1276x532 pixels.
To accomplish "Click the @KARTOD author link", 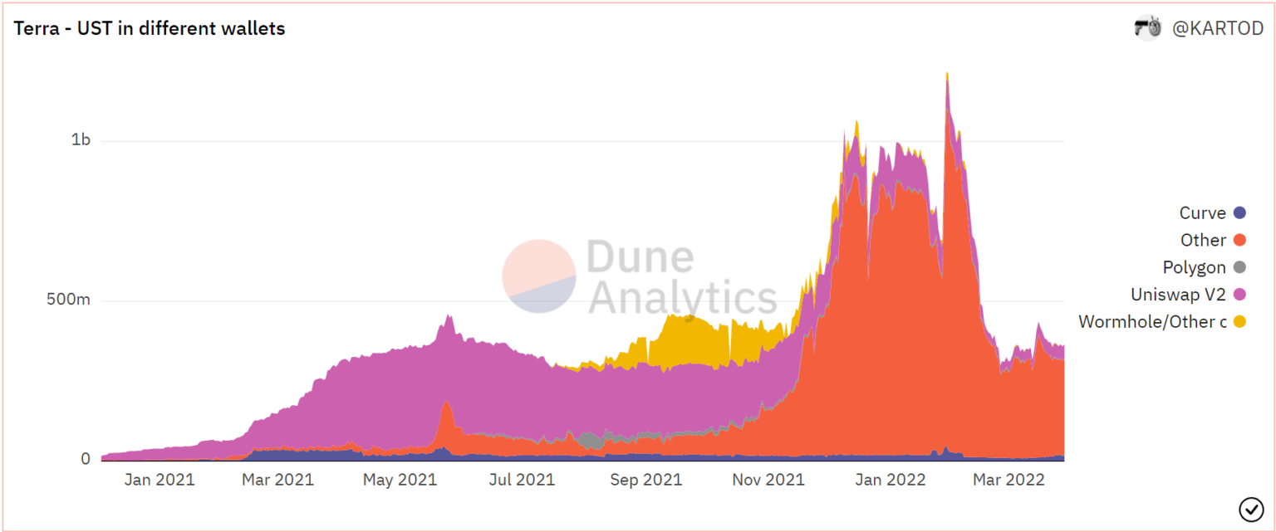I will (1217, 29).
